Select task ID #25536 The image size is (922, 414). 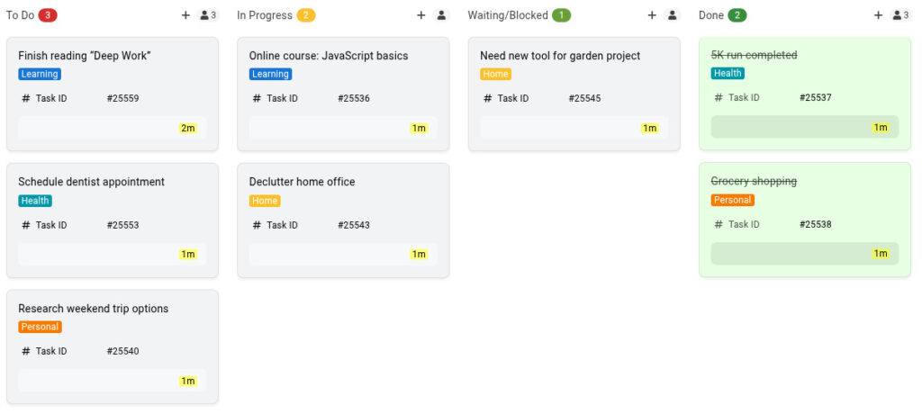[x=354, y=98]
